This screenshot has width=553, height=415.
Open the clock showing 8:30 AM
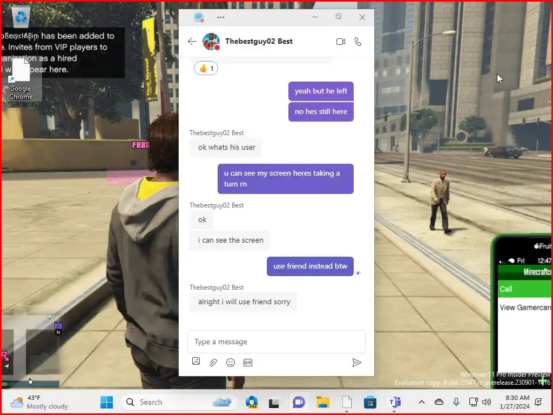pyautogui.click(x=515, y=402)
